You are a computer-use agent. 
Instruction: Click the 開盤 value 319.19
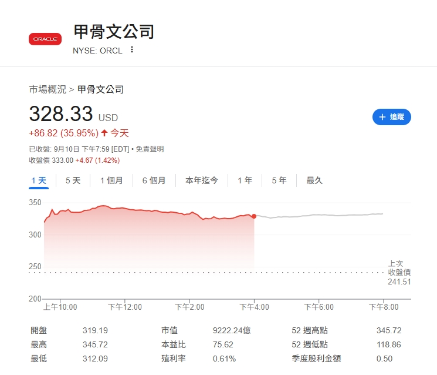[x=95, y=330]
